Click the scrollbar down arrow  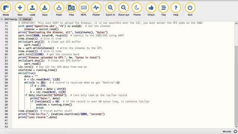point(237,127)
